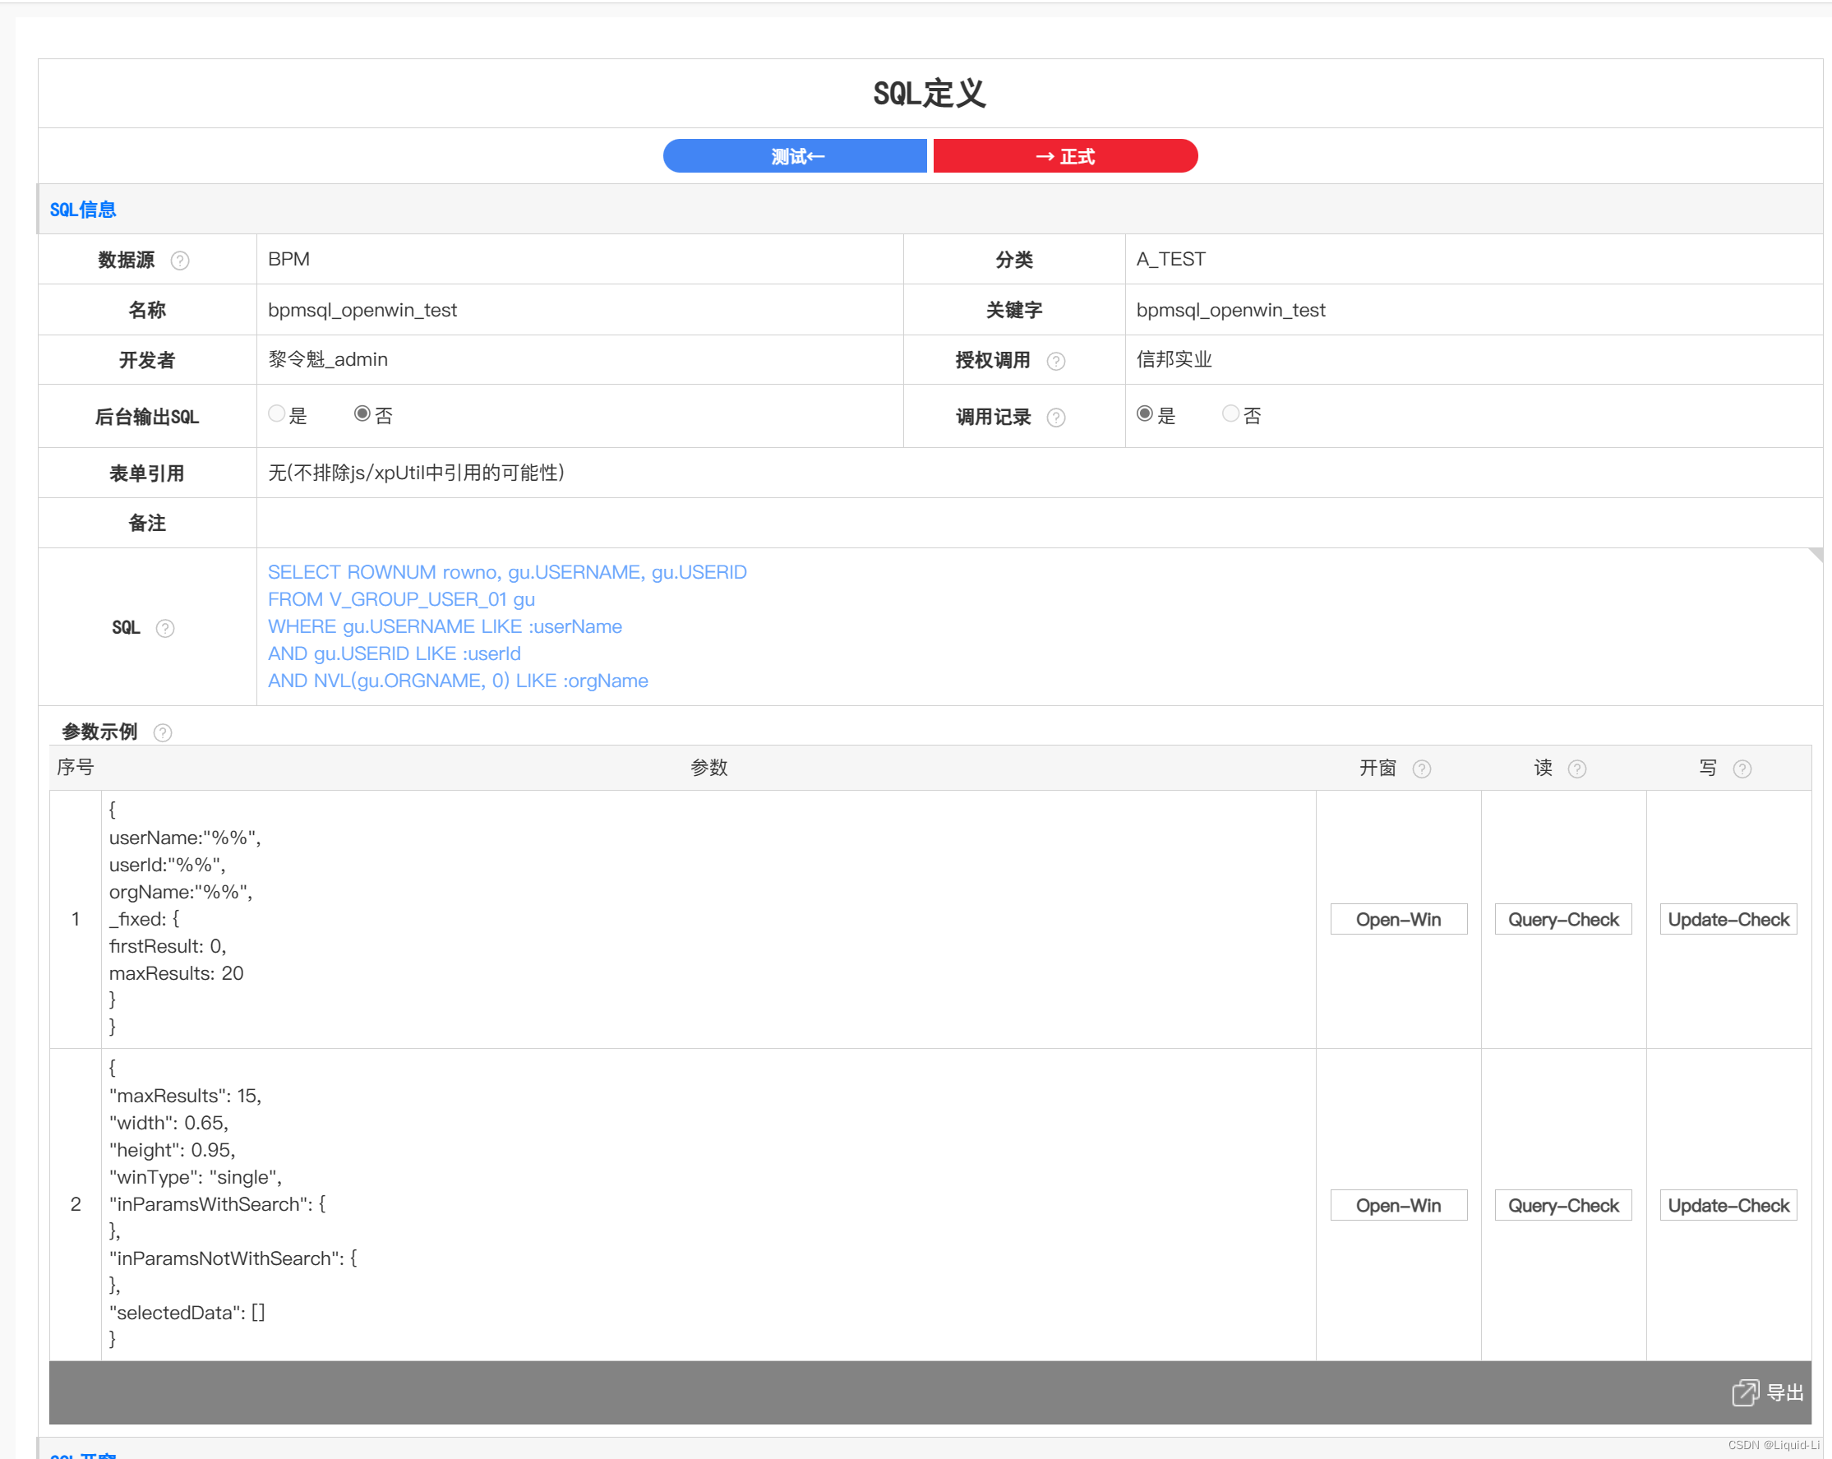Select the 否 radio for 后台输出SQL
Screen dimensions: 1832x1459
click(362, 413)
